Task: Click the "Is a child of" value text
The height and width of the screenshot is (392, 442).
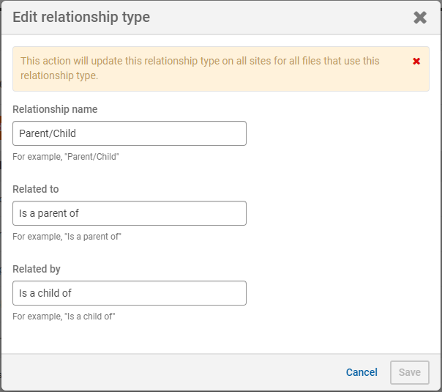Action: click(45, 293)
